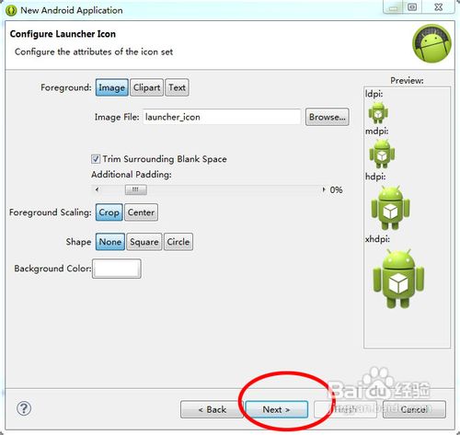The image size is (460, 435).
Task: Click the Finish button
Action: [x=345, y=409]
